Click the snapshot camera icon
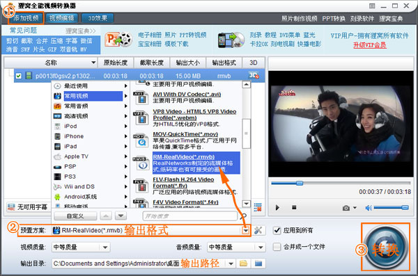This screenshot has width=418, height=276. pos(346,208)
